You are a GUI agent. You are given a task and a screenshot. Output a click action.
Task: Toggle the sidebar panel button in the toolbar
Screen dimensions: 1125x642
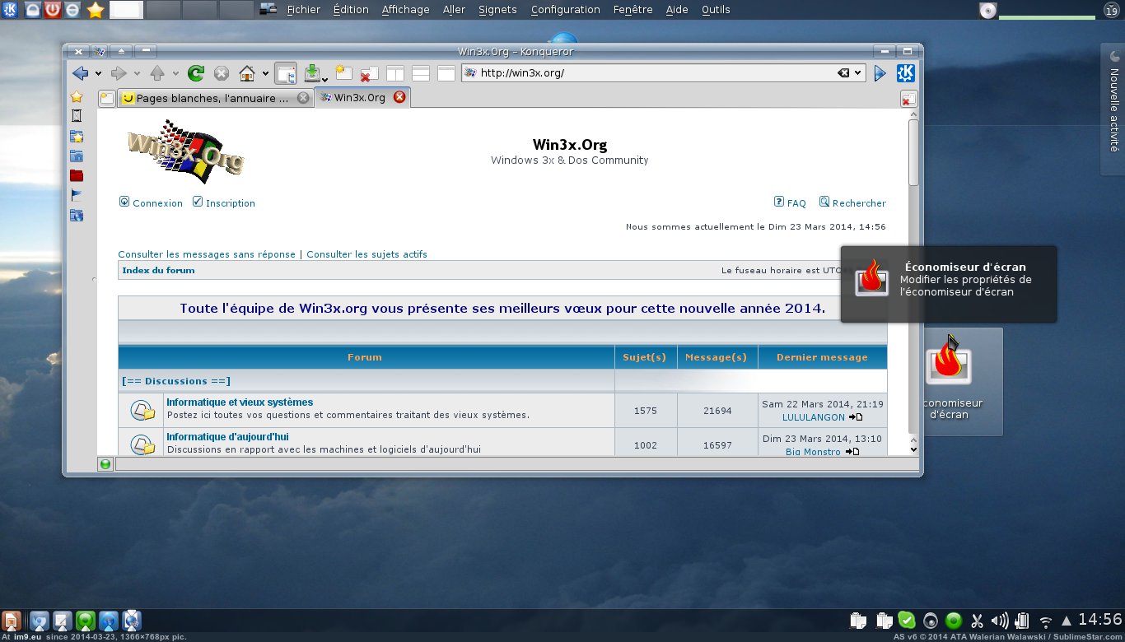click(286, 73)
